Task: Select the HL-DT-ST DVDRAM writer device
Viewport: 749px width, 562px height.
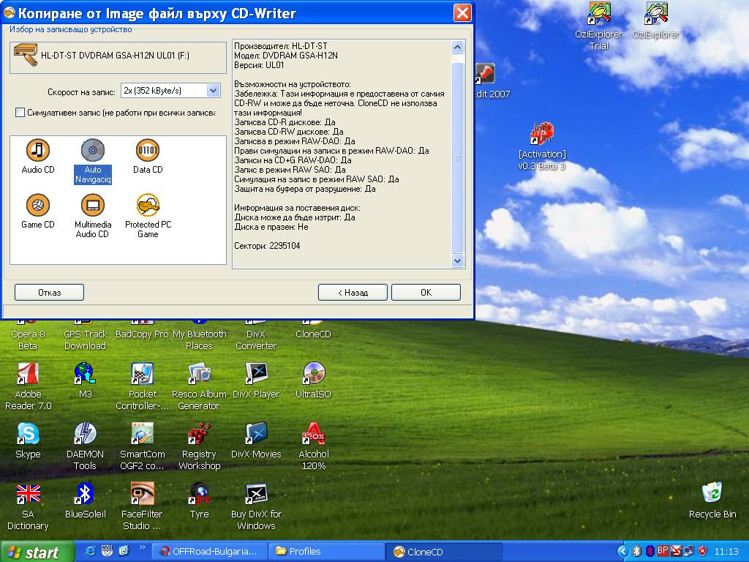Action: click(x=118, y=56)
